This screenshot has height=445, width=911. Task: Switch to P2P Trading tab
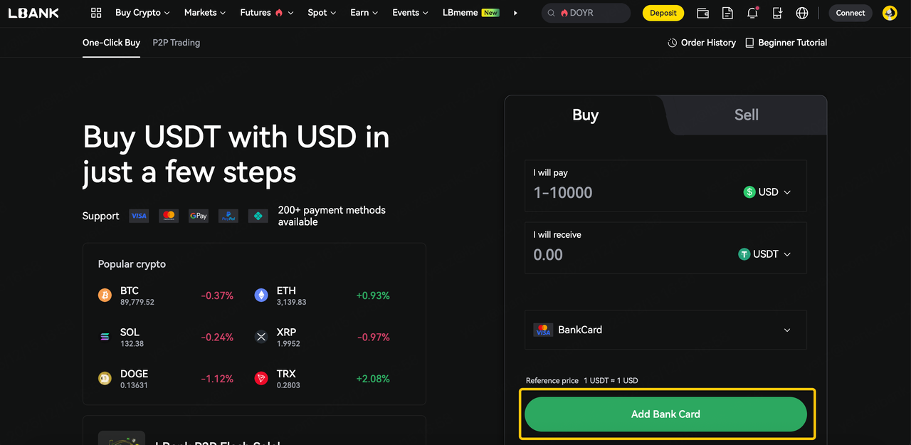click(176, 43)
